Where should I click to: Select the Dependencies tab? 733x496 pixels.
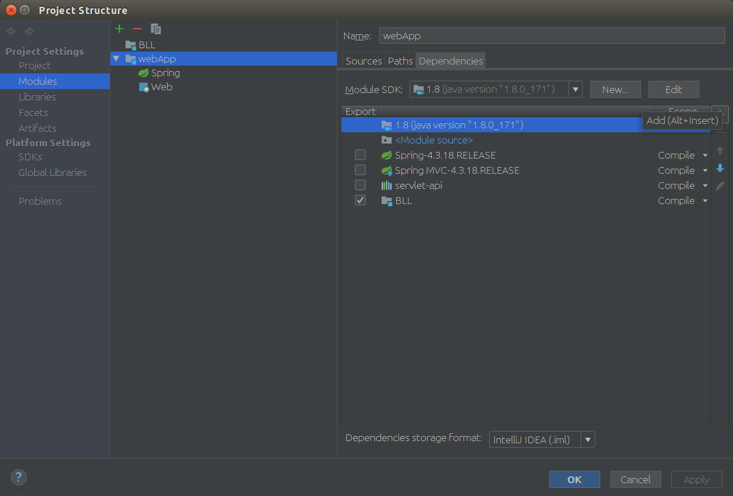[451, 61]
